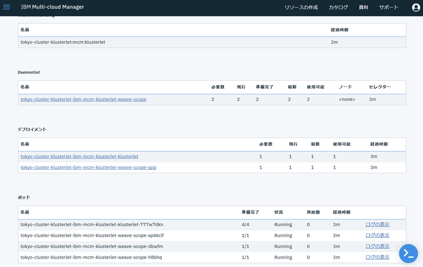Click the ポッド section heading
The image size is (423, 267).
(24, 197)
